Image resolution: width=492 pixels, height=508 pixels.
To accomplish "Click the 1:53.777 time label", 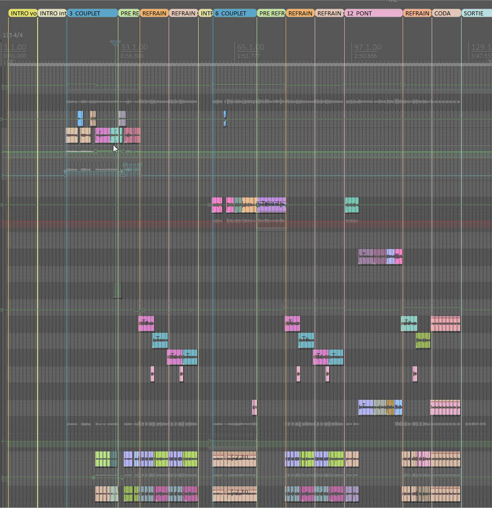I will point(248,56).
